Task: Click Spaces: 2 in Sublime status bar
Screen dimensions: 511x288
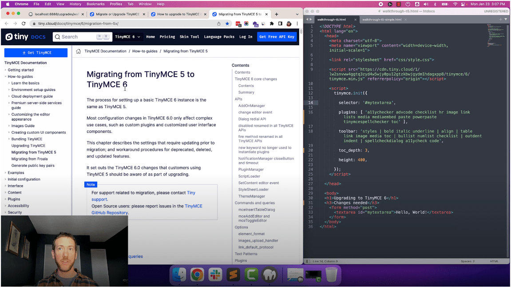Action: pos(467,261)
